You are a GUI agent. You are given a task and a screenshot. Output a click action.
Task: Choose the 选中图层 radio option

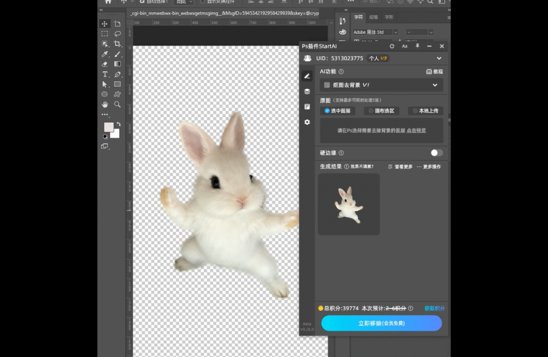click(x=337, y=111)
